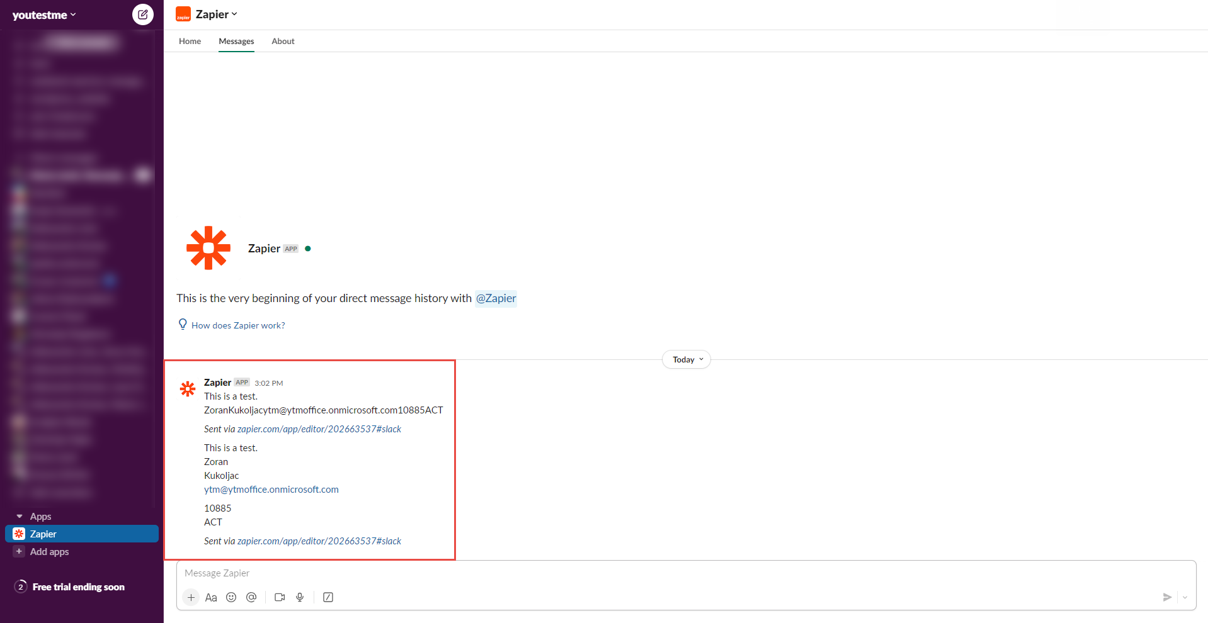
Task: Toggle the Aa text formatting button
Action: point(211,597)
